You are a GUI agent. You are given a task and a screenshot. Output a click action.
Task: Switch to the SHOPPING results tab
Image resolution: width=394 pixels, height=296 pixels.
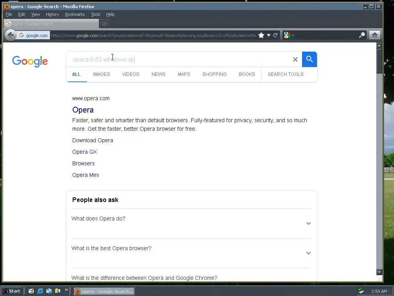214,74
